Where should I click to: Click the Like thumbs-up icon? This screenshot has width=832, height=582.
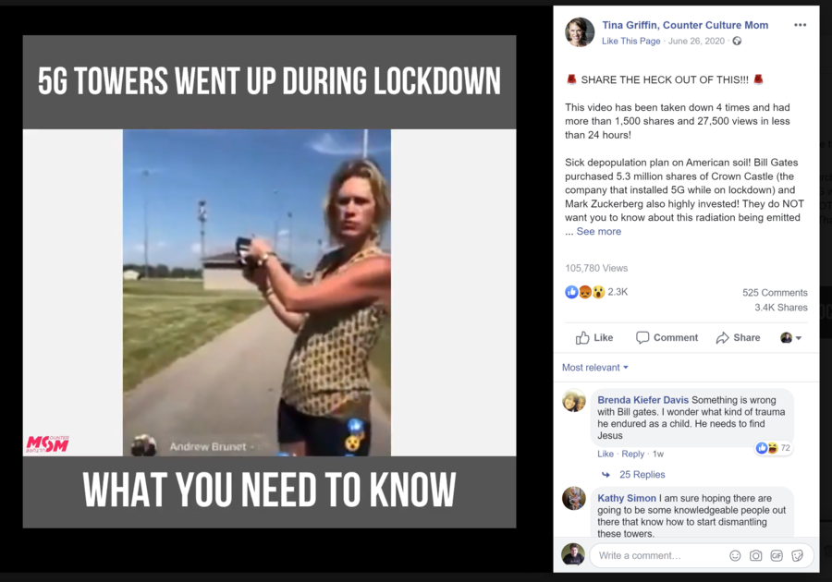pyautogui.click(x=582, y=337)
